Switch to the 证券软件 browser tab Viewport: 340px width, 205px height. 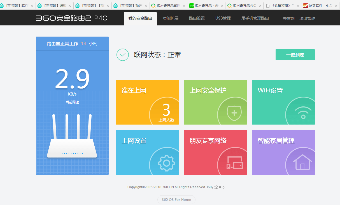[320, 6]
